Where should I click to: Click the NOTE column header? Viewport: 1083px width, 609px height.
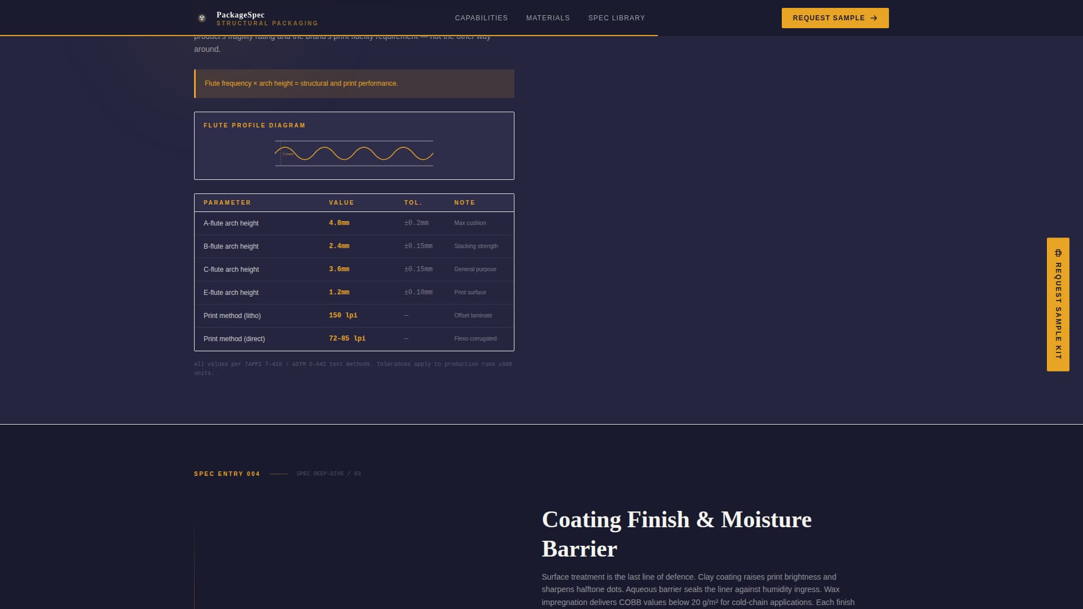pos(465,202)
